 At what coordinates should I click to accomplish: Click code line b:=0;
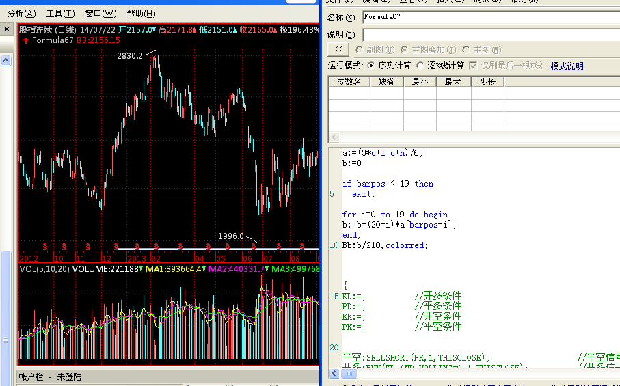(x=354, y=163)
